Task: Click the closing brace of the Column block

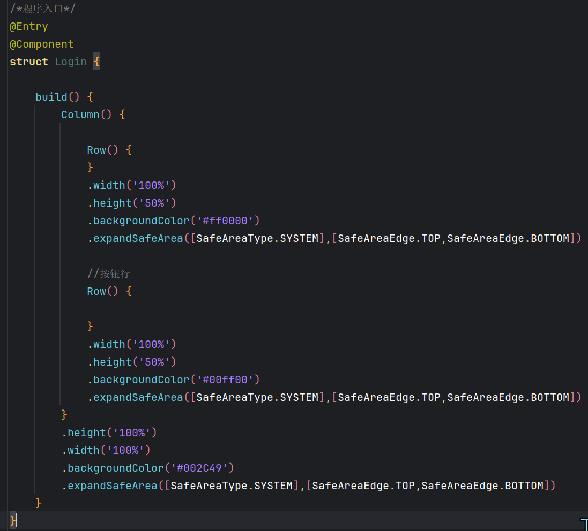Action: point(64,415)
